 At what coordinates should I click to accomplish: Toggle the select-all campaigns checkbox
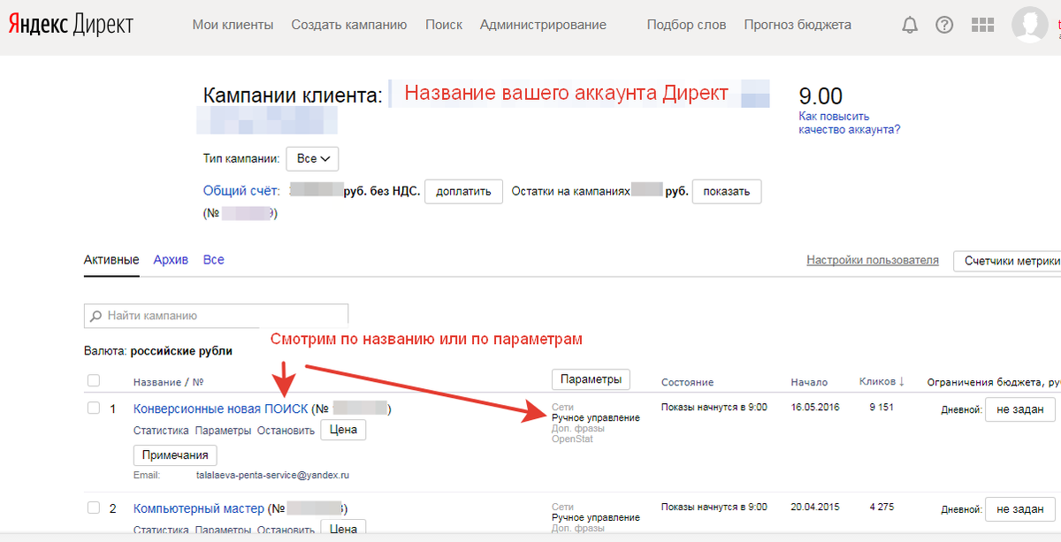pos(94,381)
